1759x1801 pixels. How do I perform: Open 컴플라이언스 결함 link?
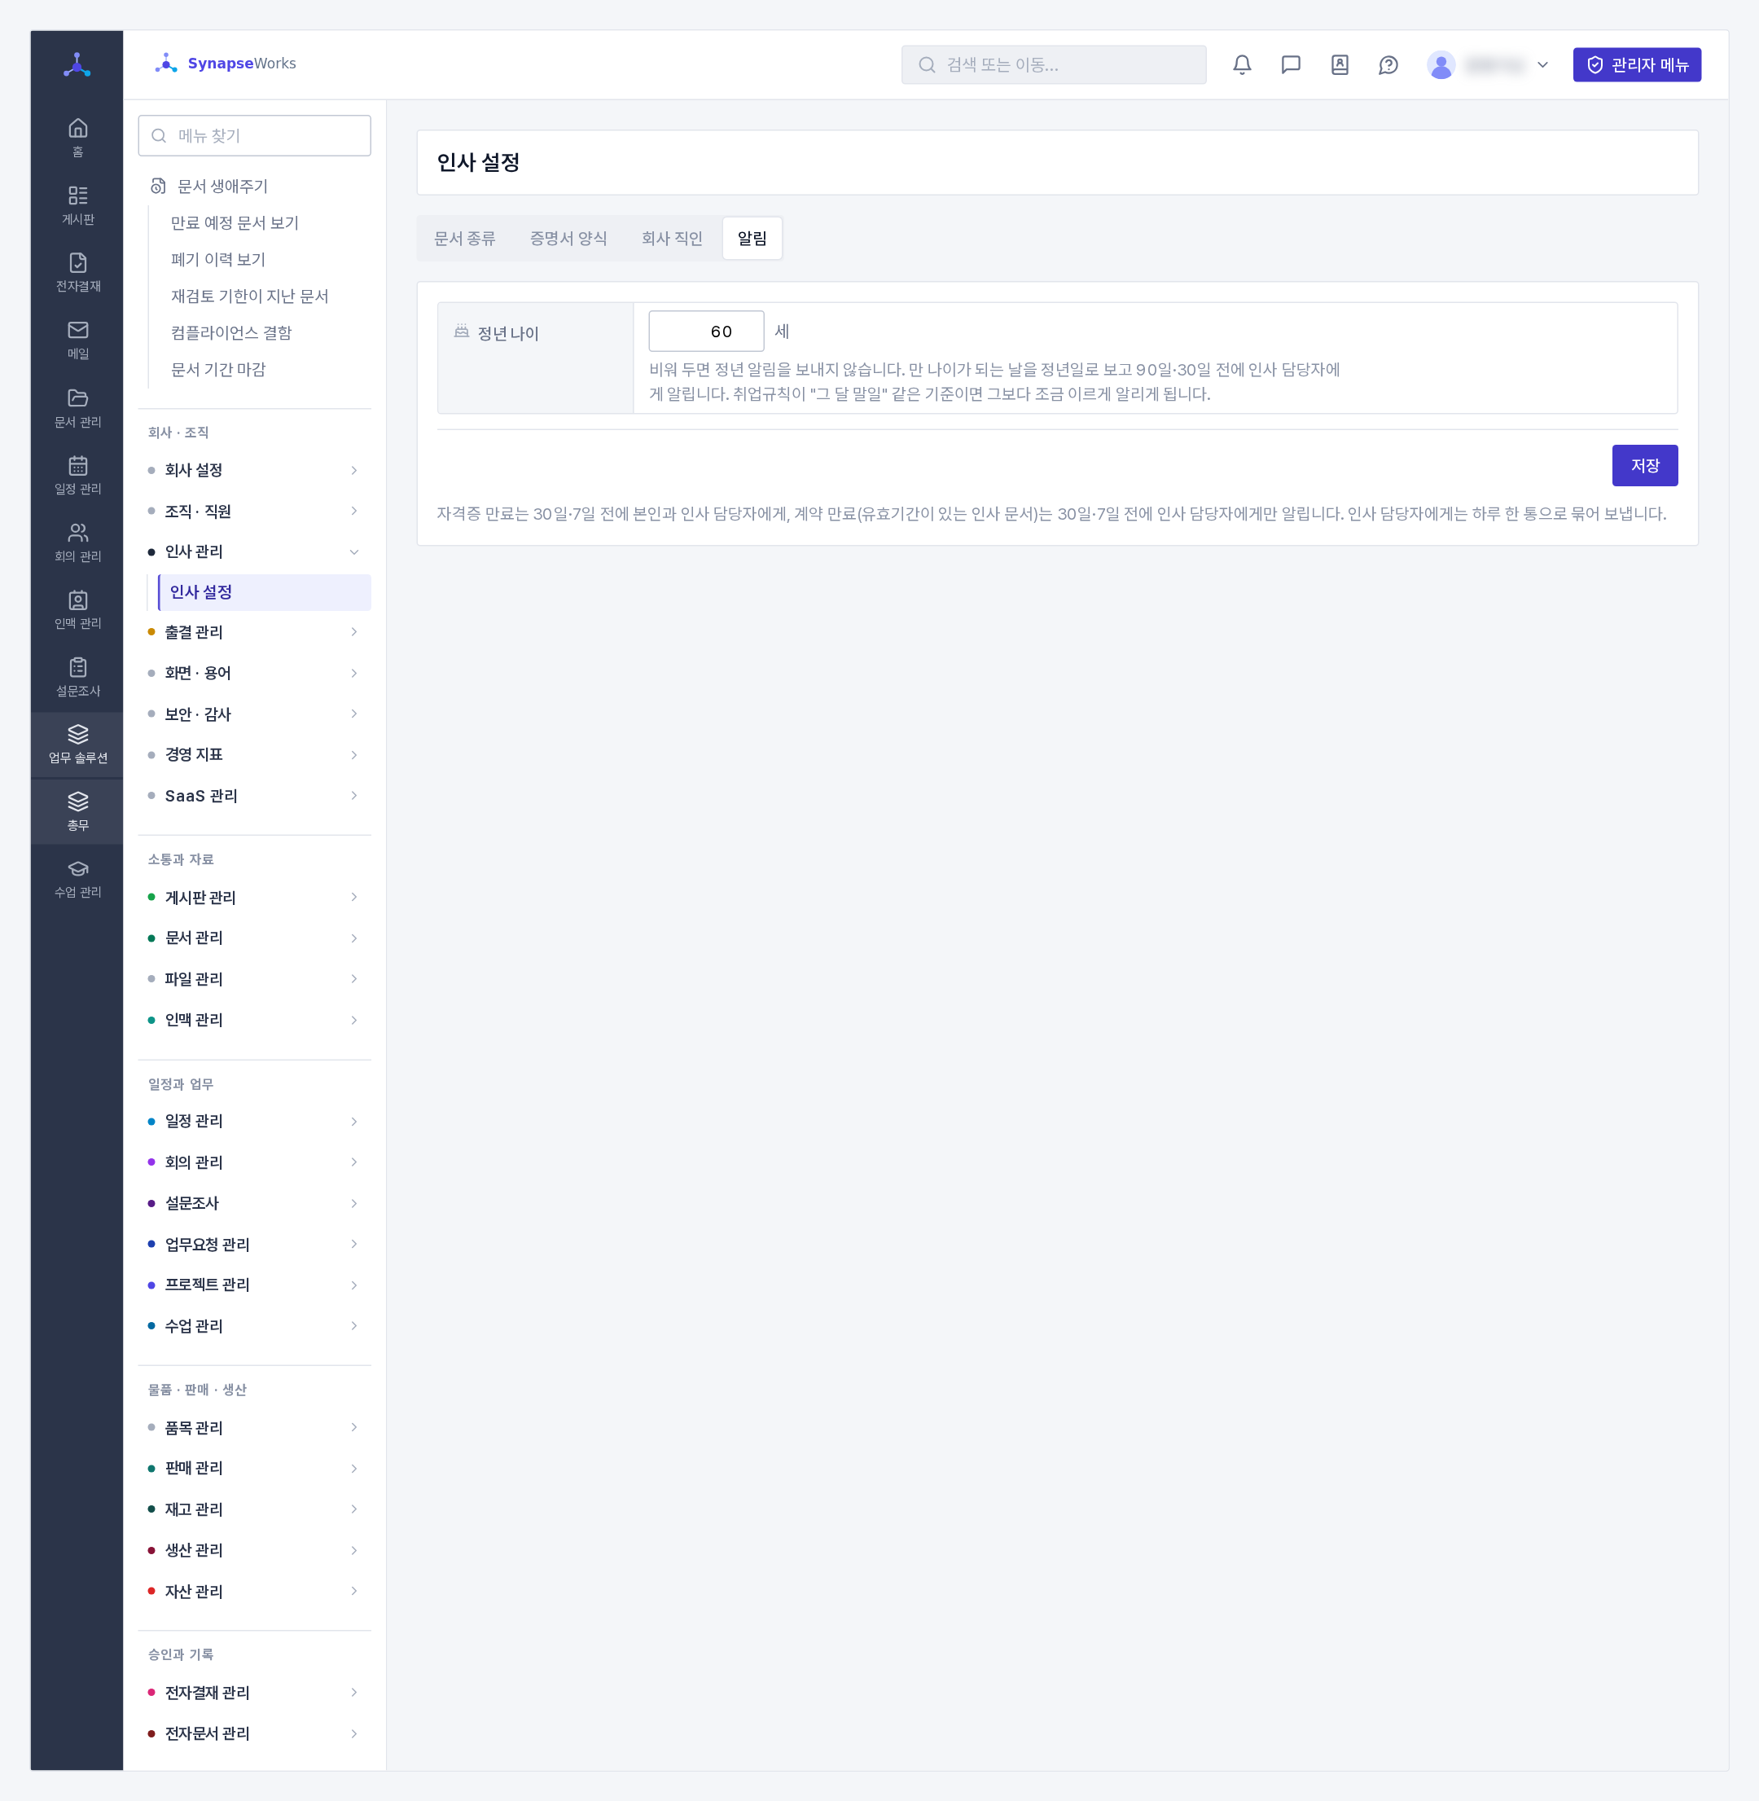click(231, 332)
